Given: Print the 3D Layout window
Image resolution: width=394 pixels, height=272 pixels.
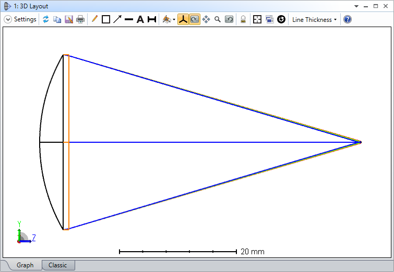Looking at the screenshot, I should coord(80,19).
